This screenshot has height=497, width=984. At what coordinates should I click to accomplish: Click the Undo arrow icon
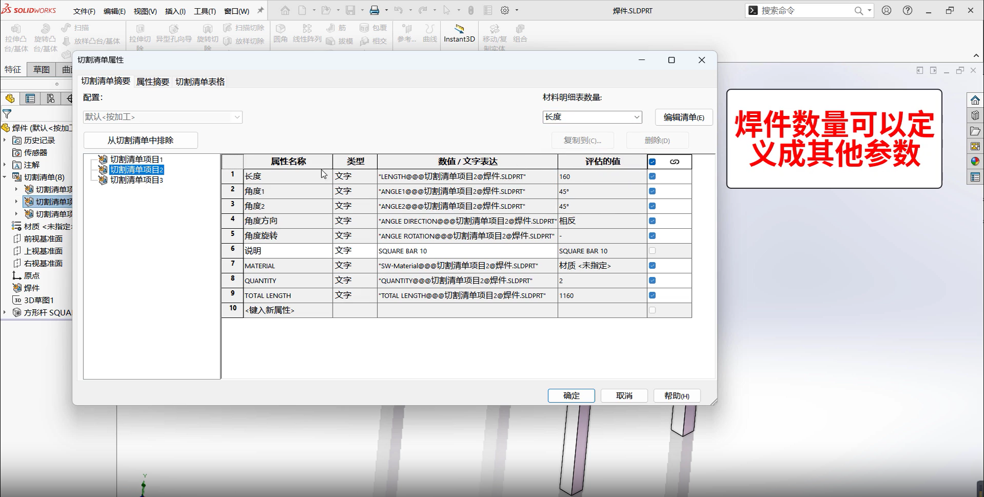tap(398, 10)
